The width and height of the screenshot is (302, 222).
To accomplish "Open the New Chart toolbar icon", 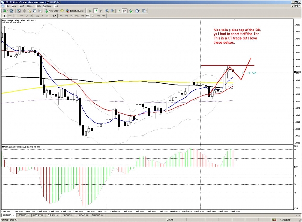I will 4,11.
